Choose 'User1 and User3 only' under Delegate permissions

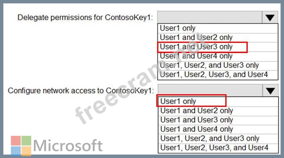[196, 47]
